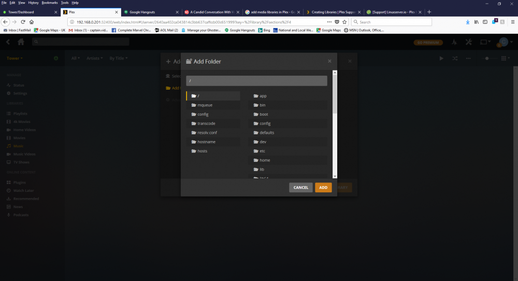The width and height of the screenshot is (518, 281).
Task: Select the transcode folder
Action: [x=213, y=123]
